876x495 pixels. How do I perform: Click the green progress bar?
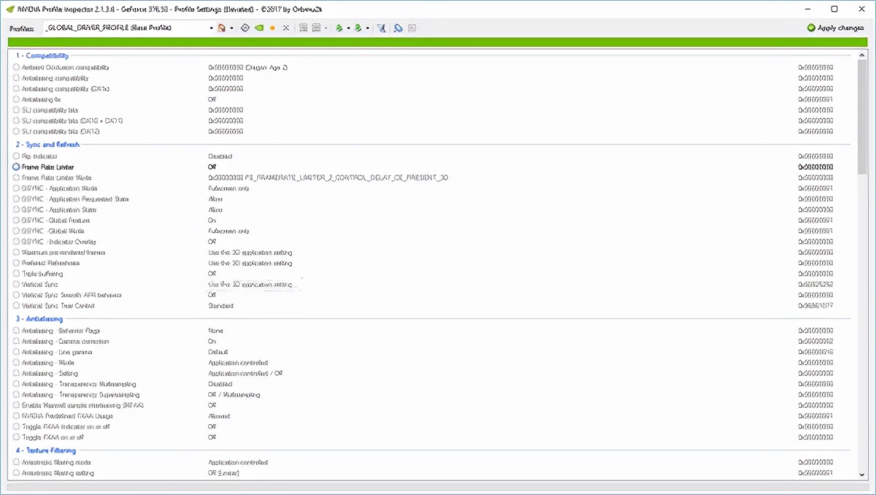[x=438, y=43]
